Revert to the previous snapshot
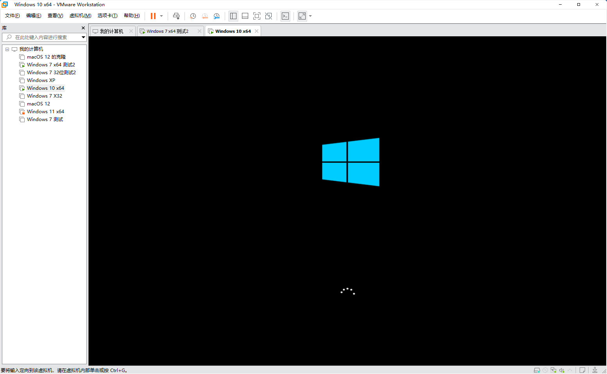This screenshot has width=607, height=374. coord(205,16)
